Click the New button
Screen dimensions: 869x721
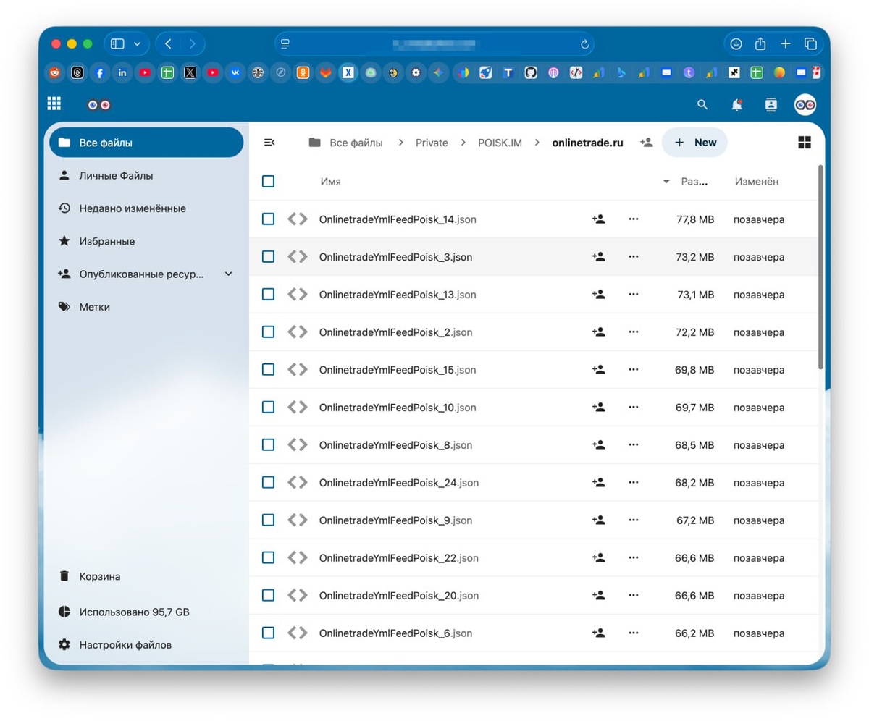click(694, 143)
